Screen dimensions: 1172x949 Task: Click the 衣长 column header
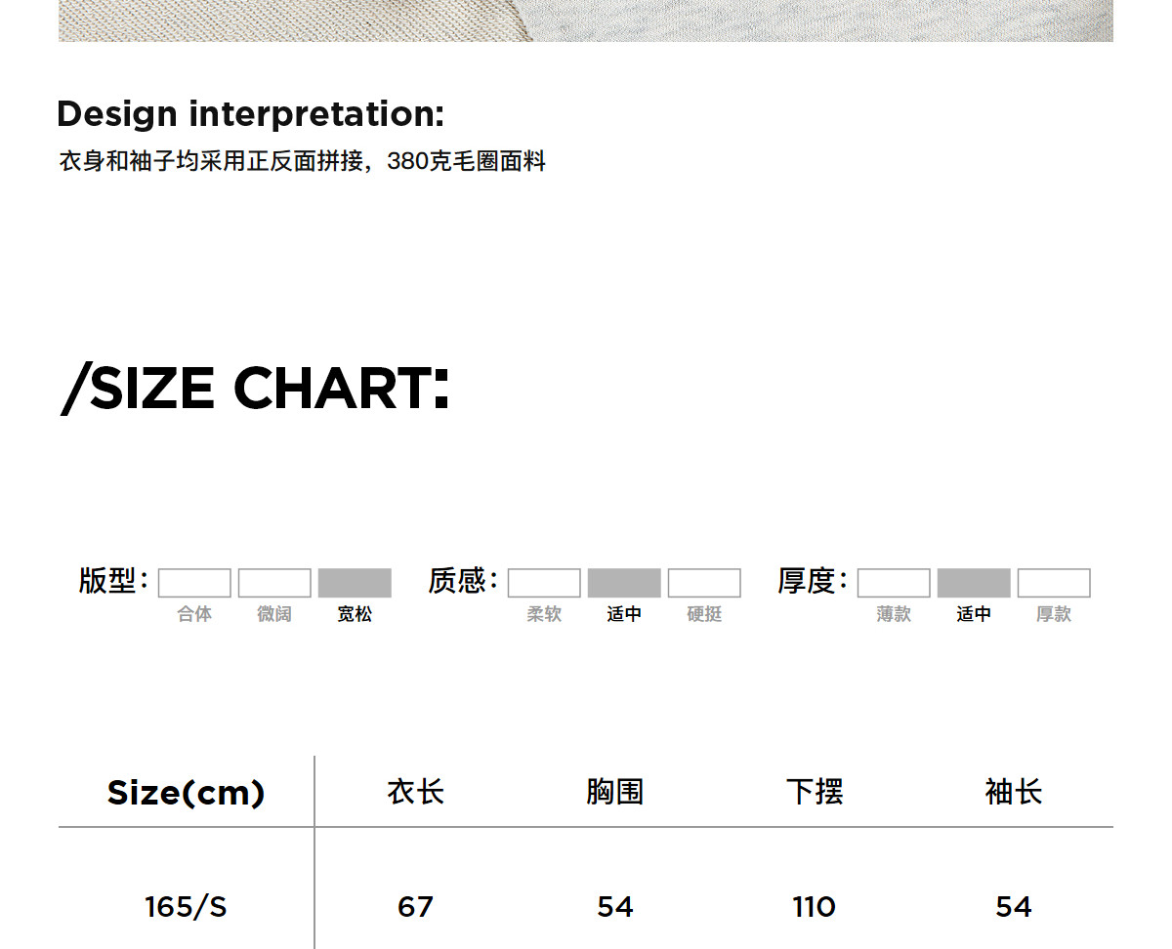pyautogui.click(x=415, y=791)
